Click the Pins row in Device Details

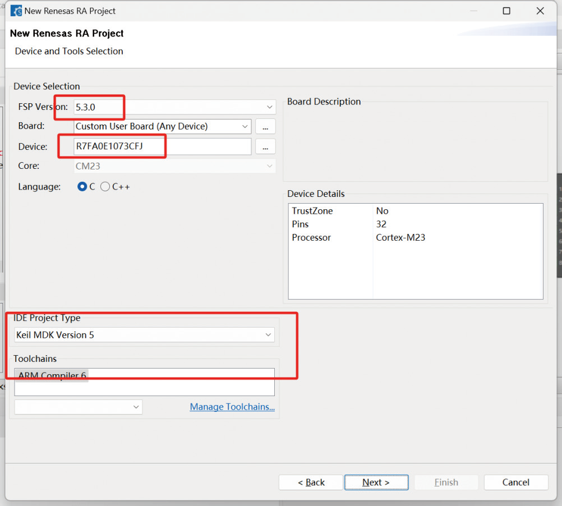pyautogui.click(x=416, y=224)
